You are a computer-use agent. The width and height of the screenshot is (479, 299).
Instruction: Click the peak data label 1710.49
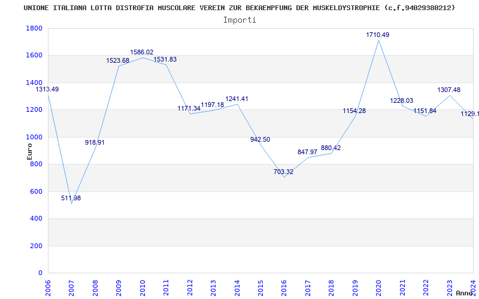click(x=378, y=35)
